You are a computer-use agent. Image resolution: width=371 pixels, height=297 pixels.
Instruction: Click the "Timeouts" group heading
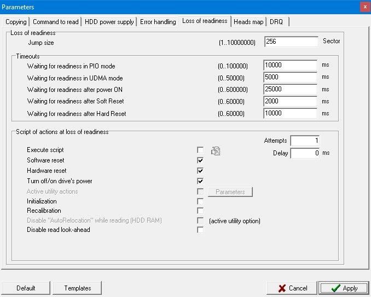[x=28, y=56]
